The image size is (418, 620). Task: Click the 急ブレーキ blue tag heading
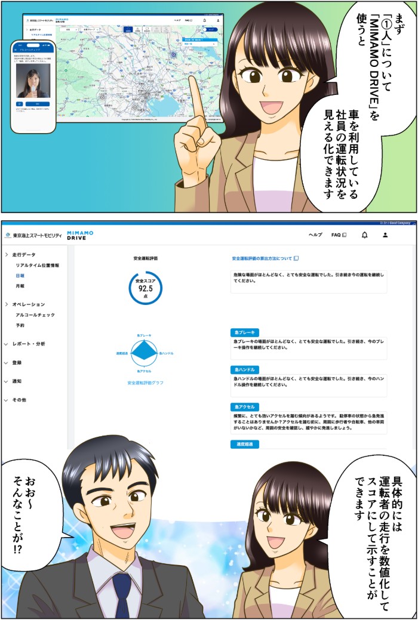coord(245,332)
